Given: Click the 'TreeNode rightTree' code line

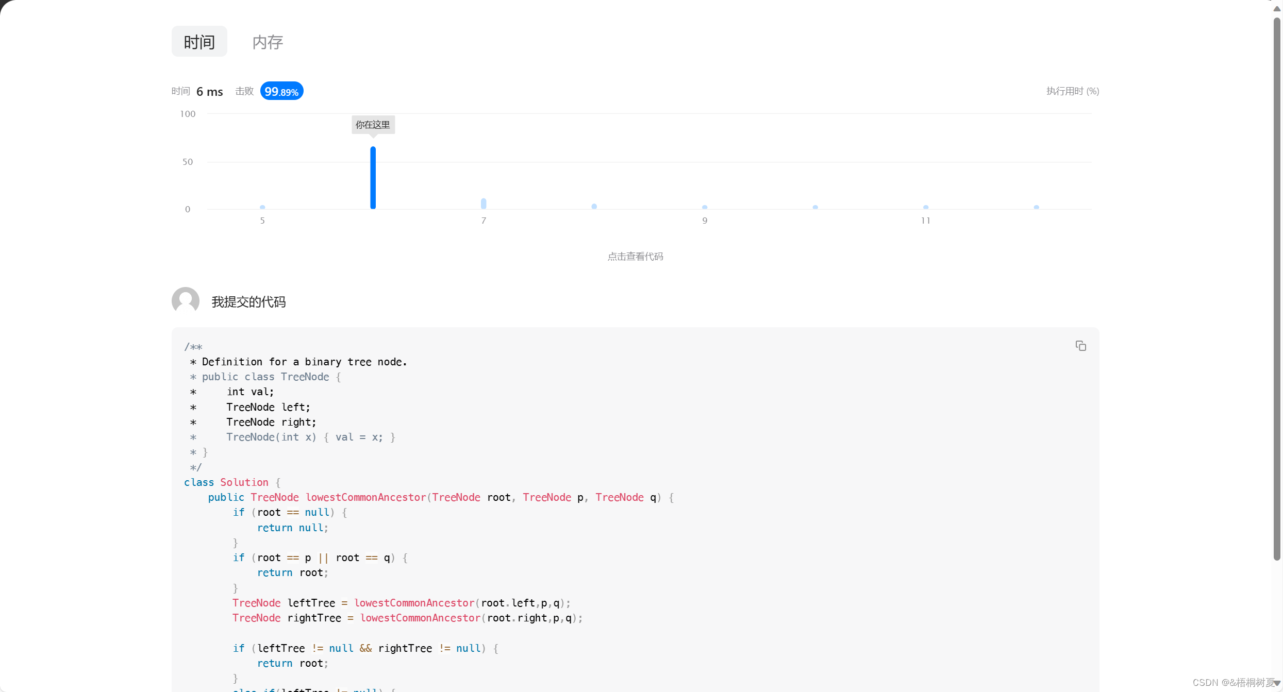Looking at the screenshot, I should coord(407,618).
